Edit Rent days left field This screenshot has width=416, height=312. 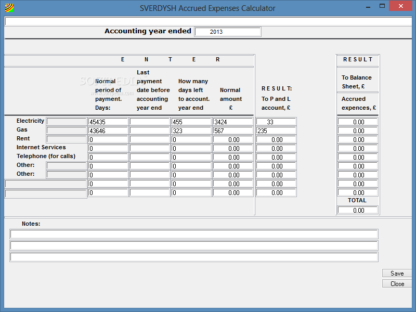click(x=191, y=139)
